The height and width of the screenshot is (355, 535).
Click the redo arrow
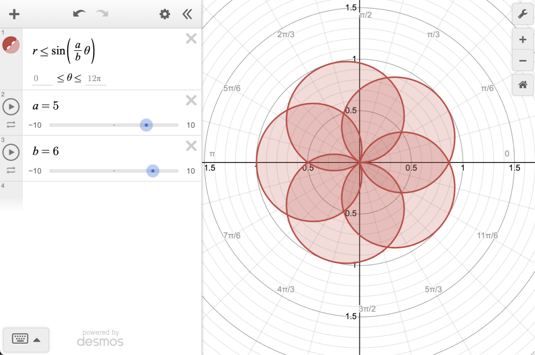102,13
